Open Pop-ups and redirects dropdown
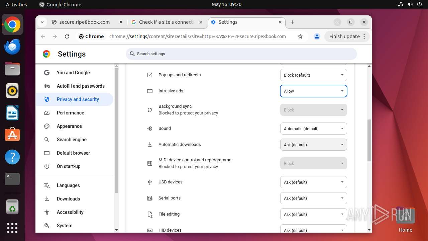Screen dimensions: 428x241 pyautogui.click(x=313, y=75)
